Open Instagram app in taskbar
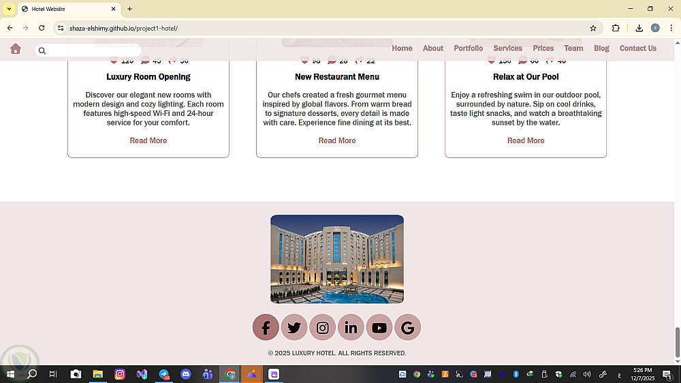Image resolution: width=681 pixels, height=383 pixels. point(120,374)
